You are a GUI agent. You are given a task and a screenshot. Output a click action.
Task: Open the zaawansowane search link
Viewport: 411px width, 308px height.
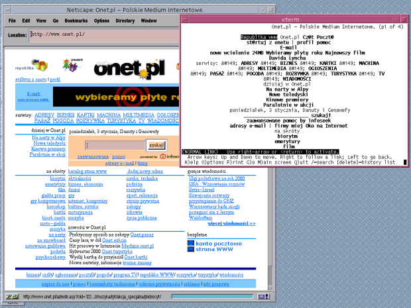click(93, 156)
